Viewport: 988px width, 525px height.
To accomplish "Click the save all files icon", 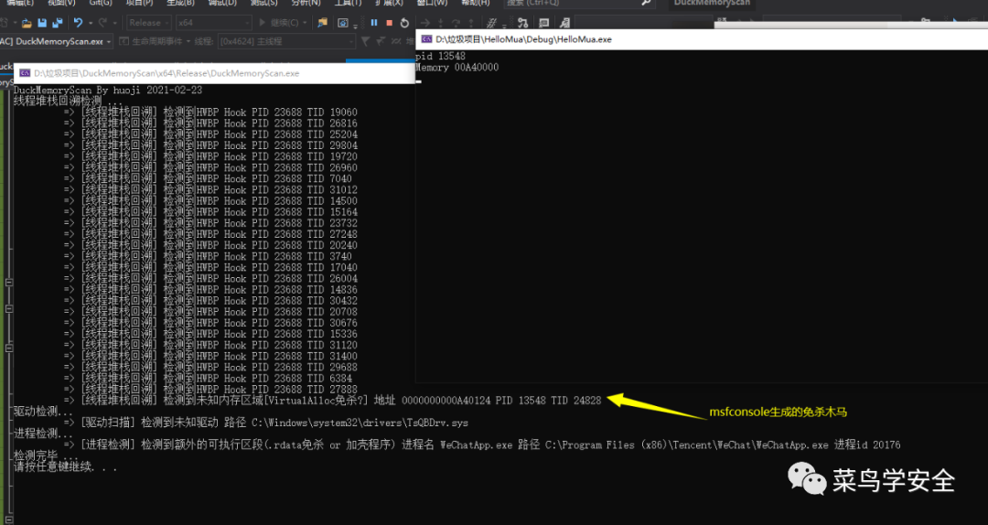I will click(58, 23).
